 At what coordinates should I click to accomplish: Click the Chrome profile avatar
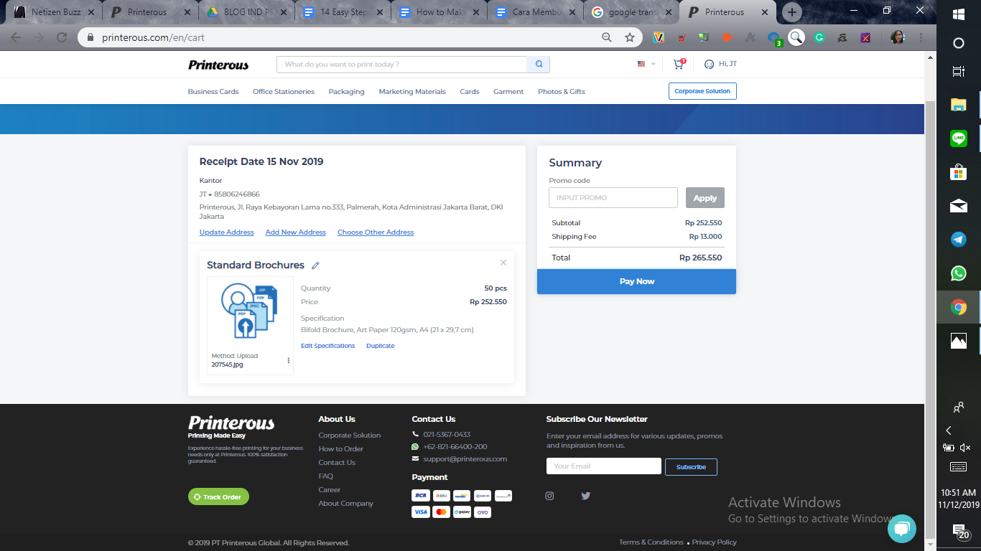click(x=897, y=37)
